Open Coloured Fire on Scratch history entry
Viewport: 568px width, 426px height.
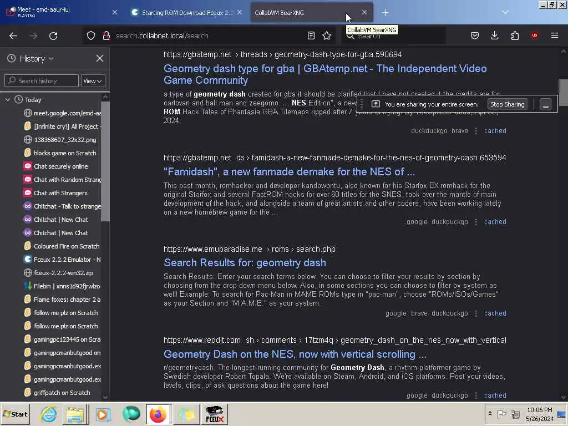coord(63,246)
